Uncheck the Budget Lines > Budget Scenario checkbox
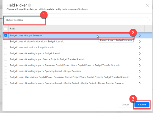Image resolution: width=153 pixels, height=113 pixels. tap(6, 35)
